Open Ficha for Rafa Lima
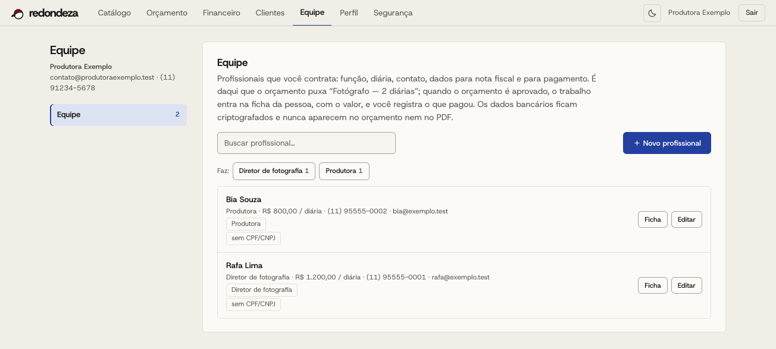776x349 pixels. coord(653,285)
